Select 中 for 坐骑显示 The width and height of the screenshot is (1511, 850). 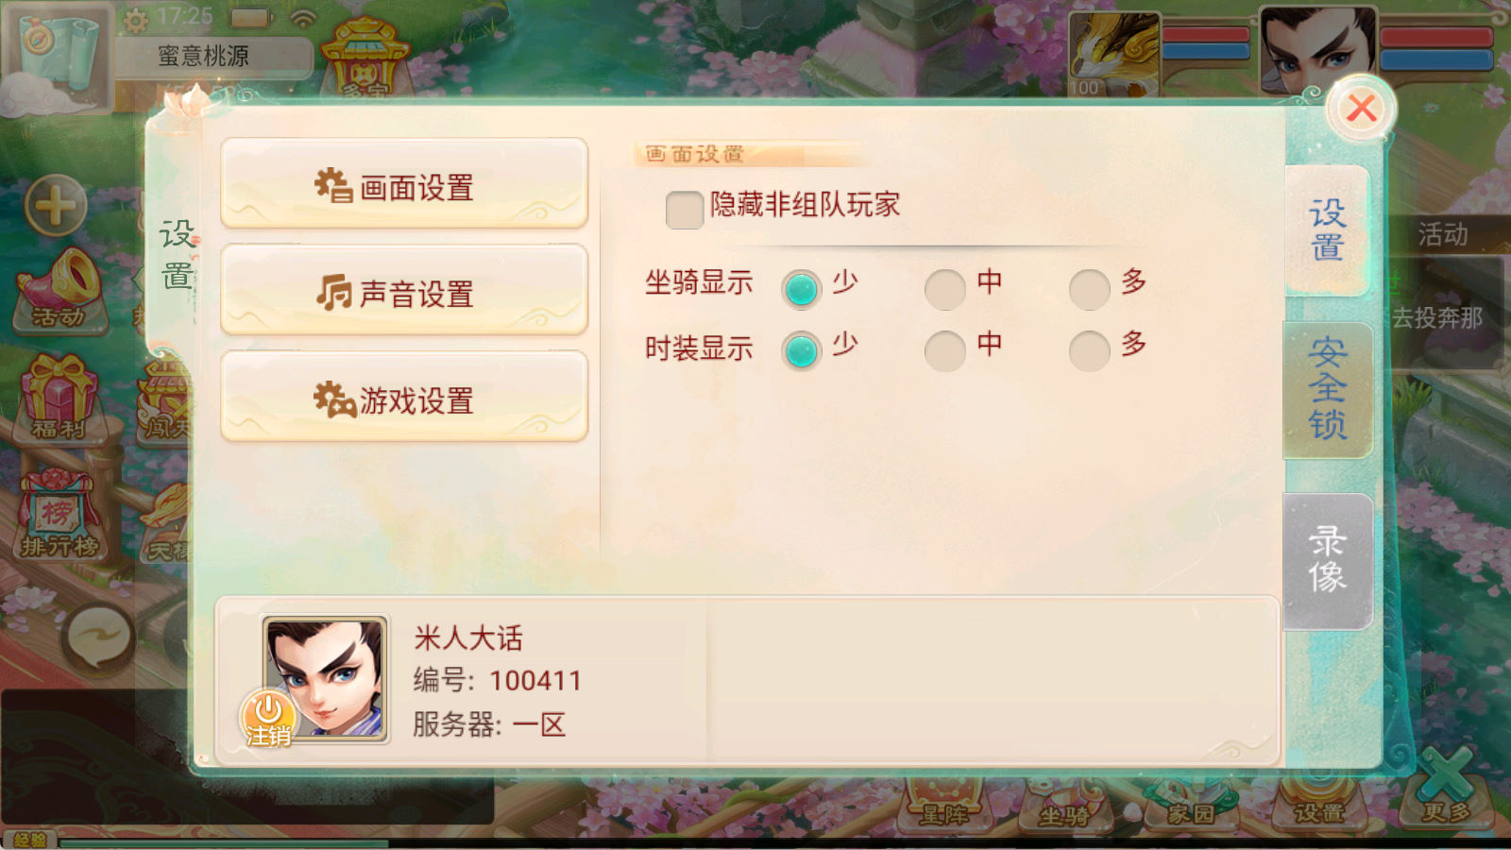pos(944,290)
